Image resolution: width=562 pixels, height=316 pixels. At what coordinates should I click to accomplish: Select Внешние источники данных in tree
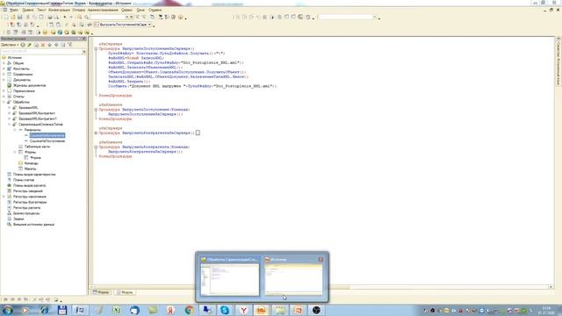[x=33, y=225]
